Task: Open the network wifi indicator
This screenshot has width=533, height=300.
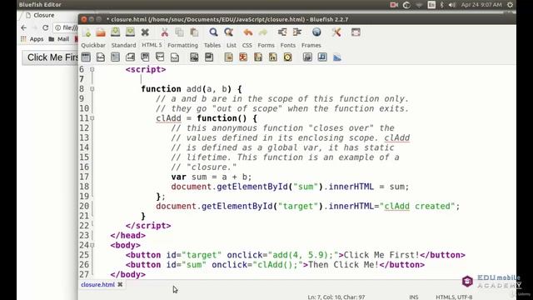Action: (419, 5)
